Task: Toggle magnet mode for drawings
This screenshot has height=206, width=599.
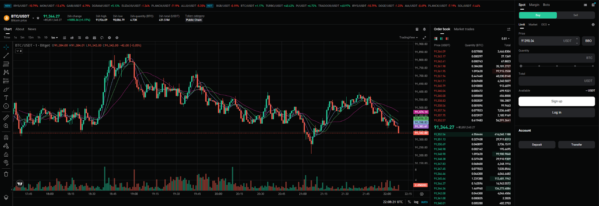Action: [6, 137]
